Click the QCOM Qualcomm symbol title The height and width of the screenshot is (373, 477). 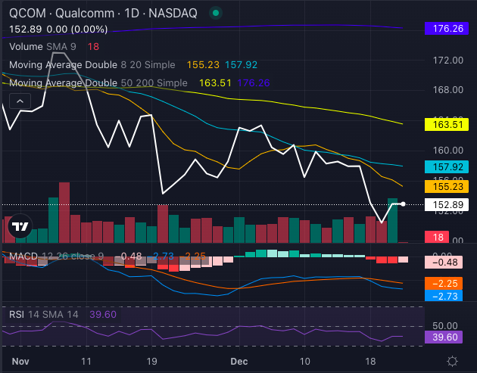[x=89, y=13]
